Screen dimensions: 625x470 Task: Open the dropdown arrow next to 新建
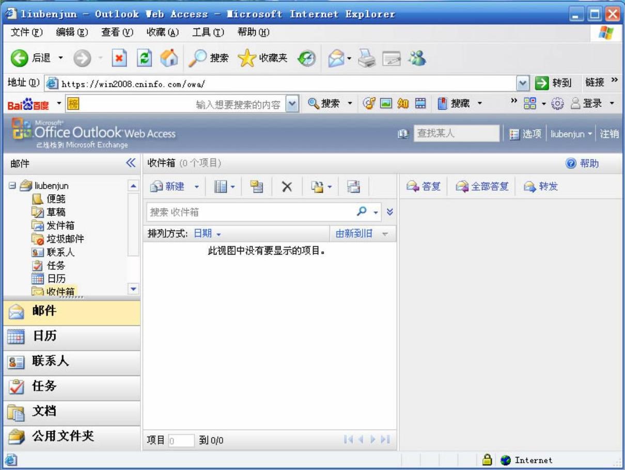[x=196, y=186]
